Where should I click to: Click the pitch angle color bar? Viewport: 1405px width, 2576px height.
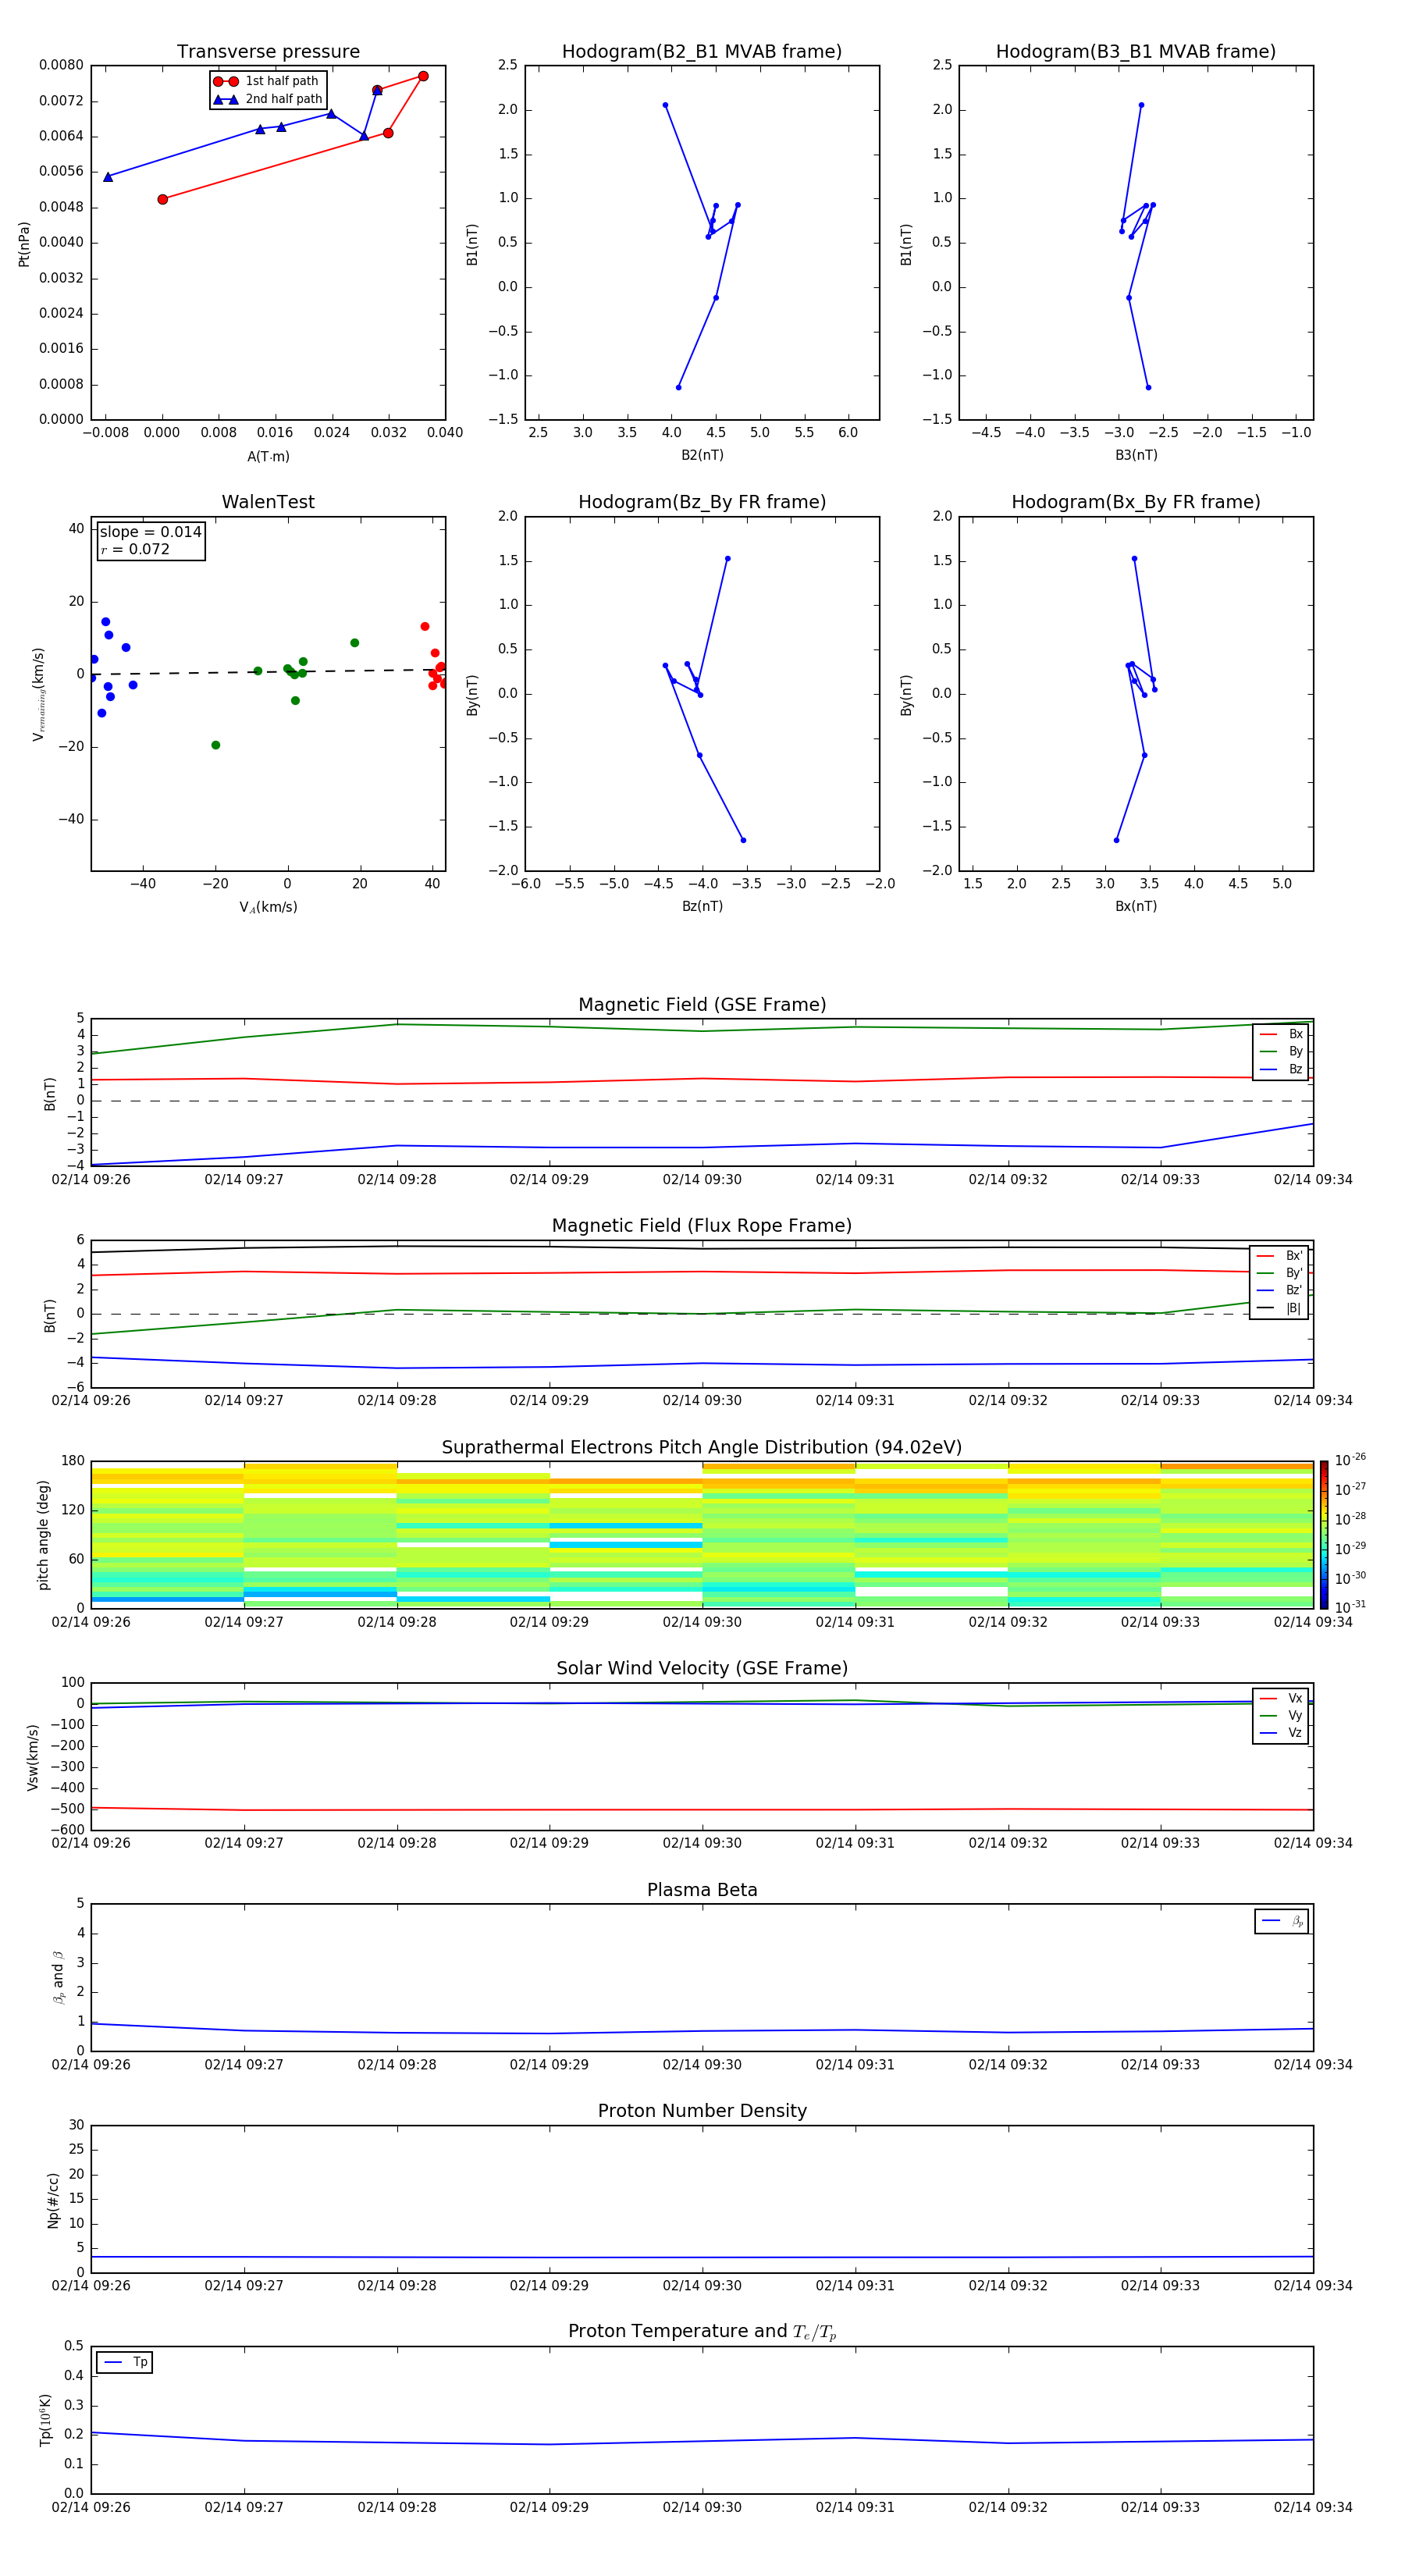pos(1324,1535)
